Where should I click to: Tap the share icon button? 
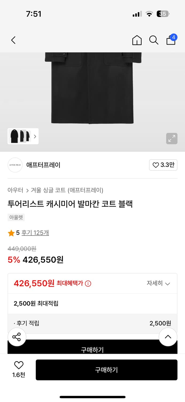[x=17, y=337]
